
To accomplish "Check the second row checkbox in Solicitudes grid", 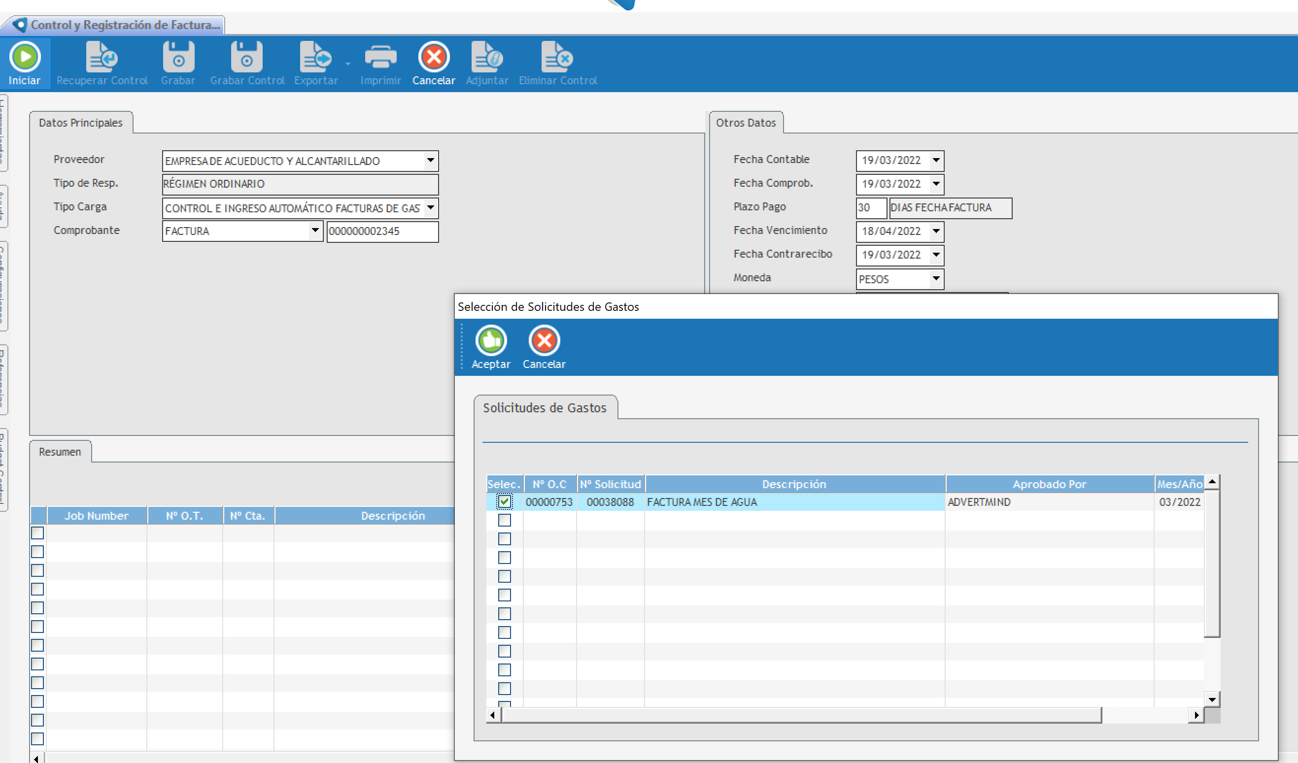I will (x=504, y=520).
